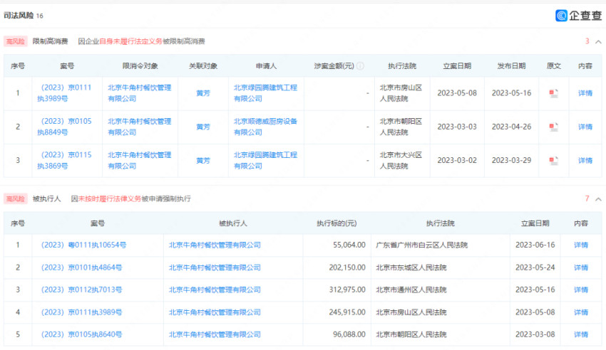This screenshot has width=606, height=350.
Task: Open PDF original for case 京0111执3989号
Action: tap(553, 93)
